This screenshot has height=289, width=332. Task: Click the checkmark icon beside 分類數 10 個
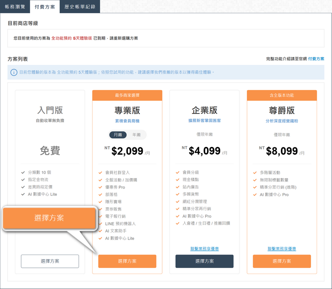click(23, 172)
